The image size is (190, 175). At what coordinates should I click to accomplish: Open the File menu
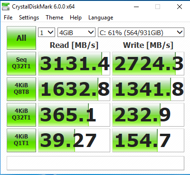click(x=8, y=18)
